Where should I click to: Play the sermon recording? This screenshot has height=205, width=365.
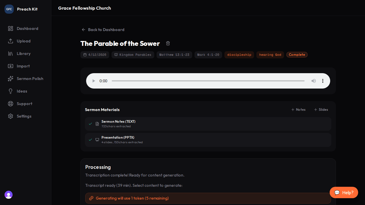94,81
